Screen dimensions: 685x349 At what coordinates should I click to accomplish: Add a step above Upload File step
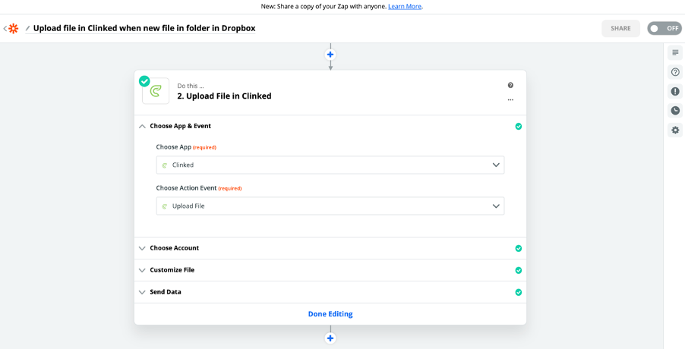tap(330, 55)
